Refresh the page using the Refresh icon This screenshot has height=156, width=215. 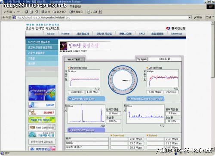point(31,12)
